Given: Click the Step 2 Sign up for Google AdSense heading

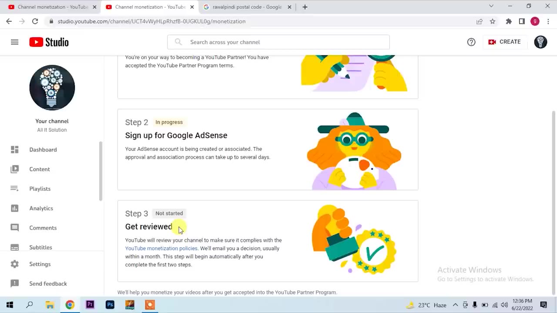Looking at the screenshot, I should coord(176,135).
